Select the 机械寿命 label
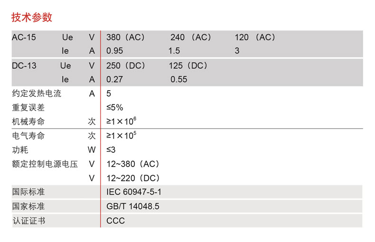Viewport: 375px width, 242px height. pyautogui.click(x=28, y=121)
